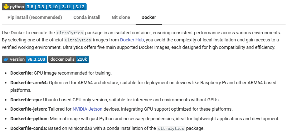Click the Docker whale icon in version badge
Viewport: 287px width, 132px height.
pos(6,59)
